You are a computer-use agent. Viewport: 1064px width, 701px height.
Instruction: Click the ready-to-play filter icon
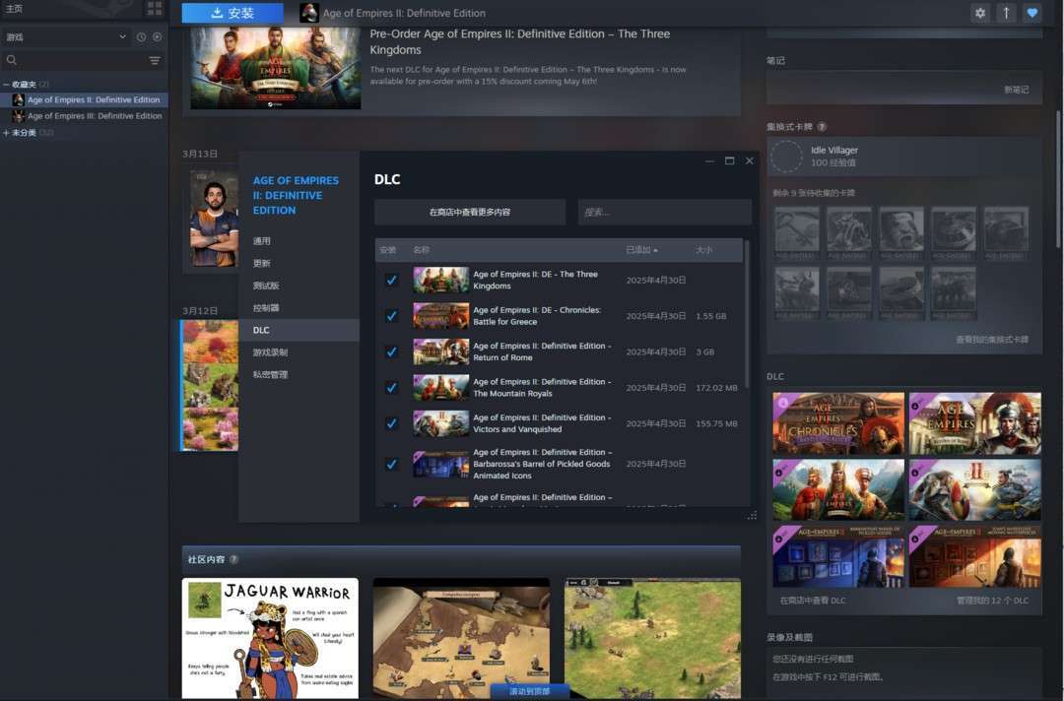click(158, 37)
